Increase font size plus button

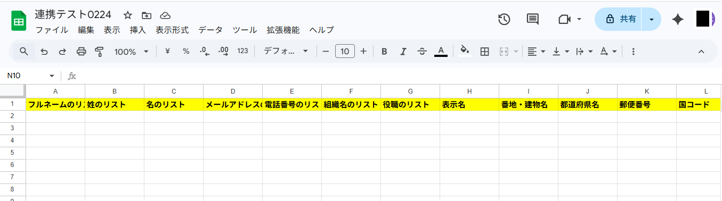tap(363, 51)
